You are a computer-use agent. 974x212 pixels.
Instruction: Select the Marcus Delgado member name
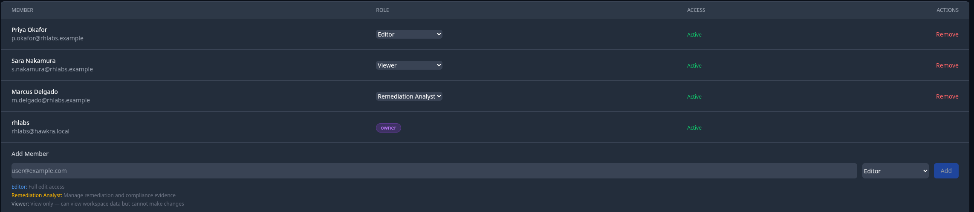pyautogui.click(x=35, y=92)
